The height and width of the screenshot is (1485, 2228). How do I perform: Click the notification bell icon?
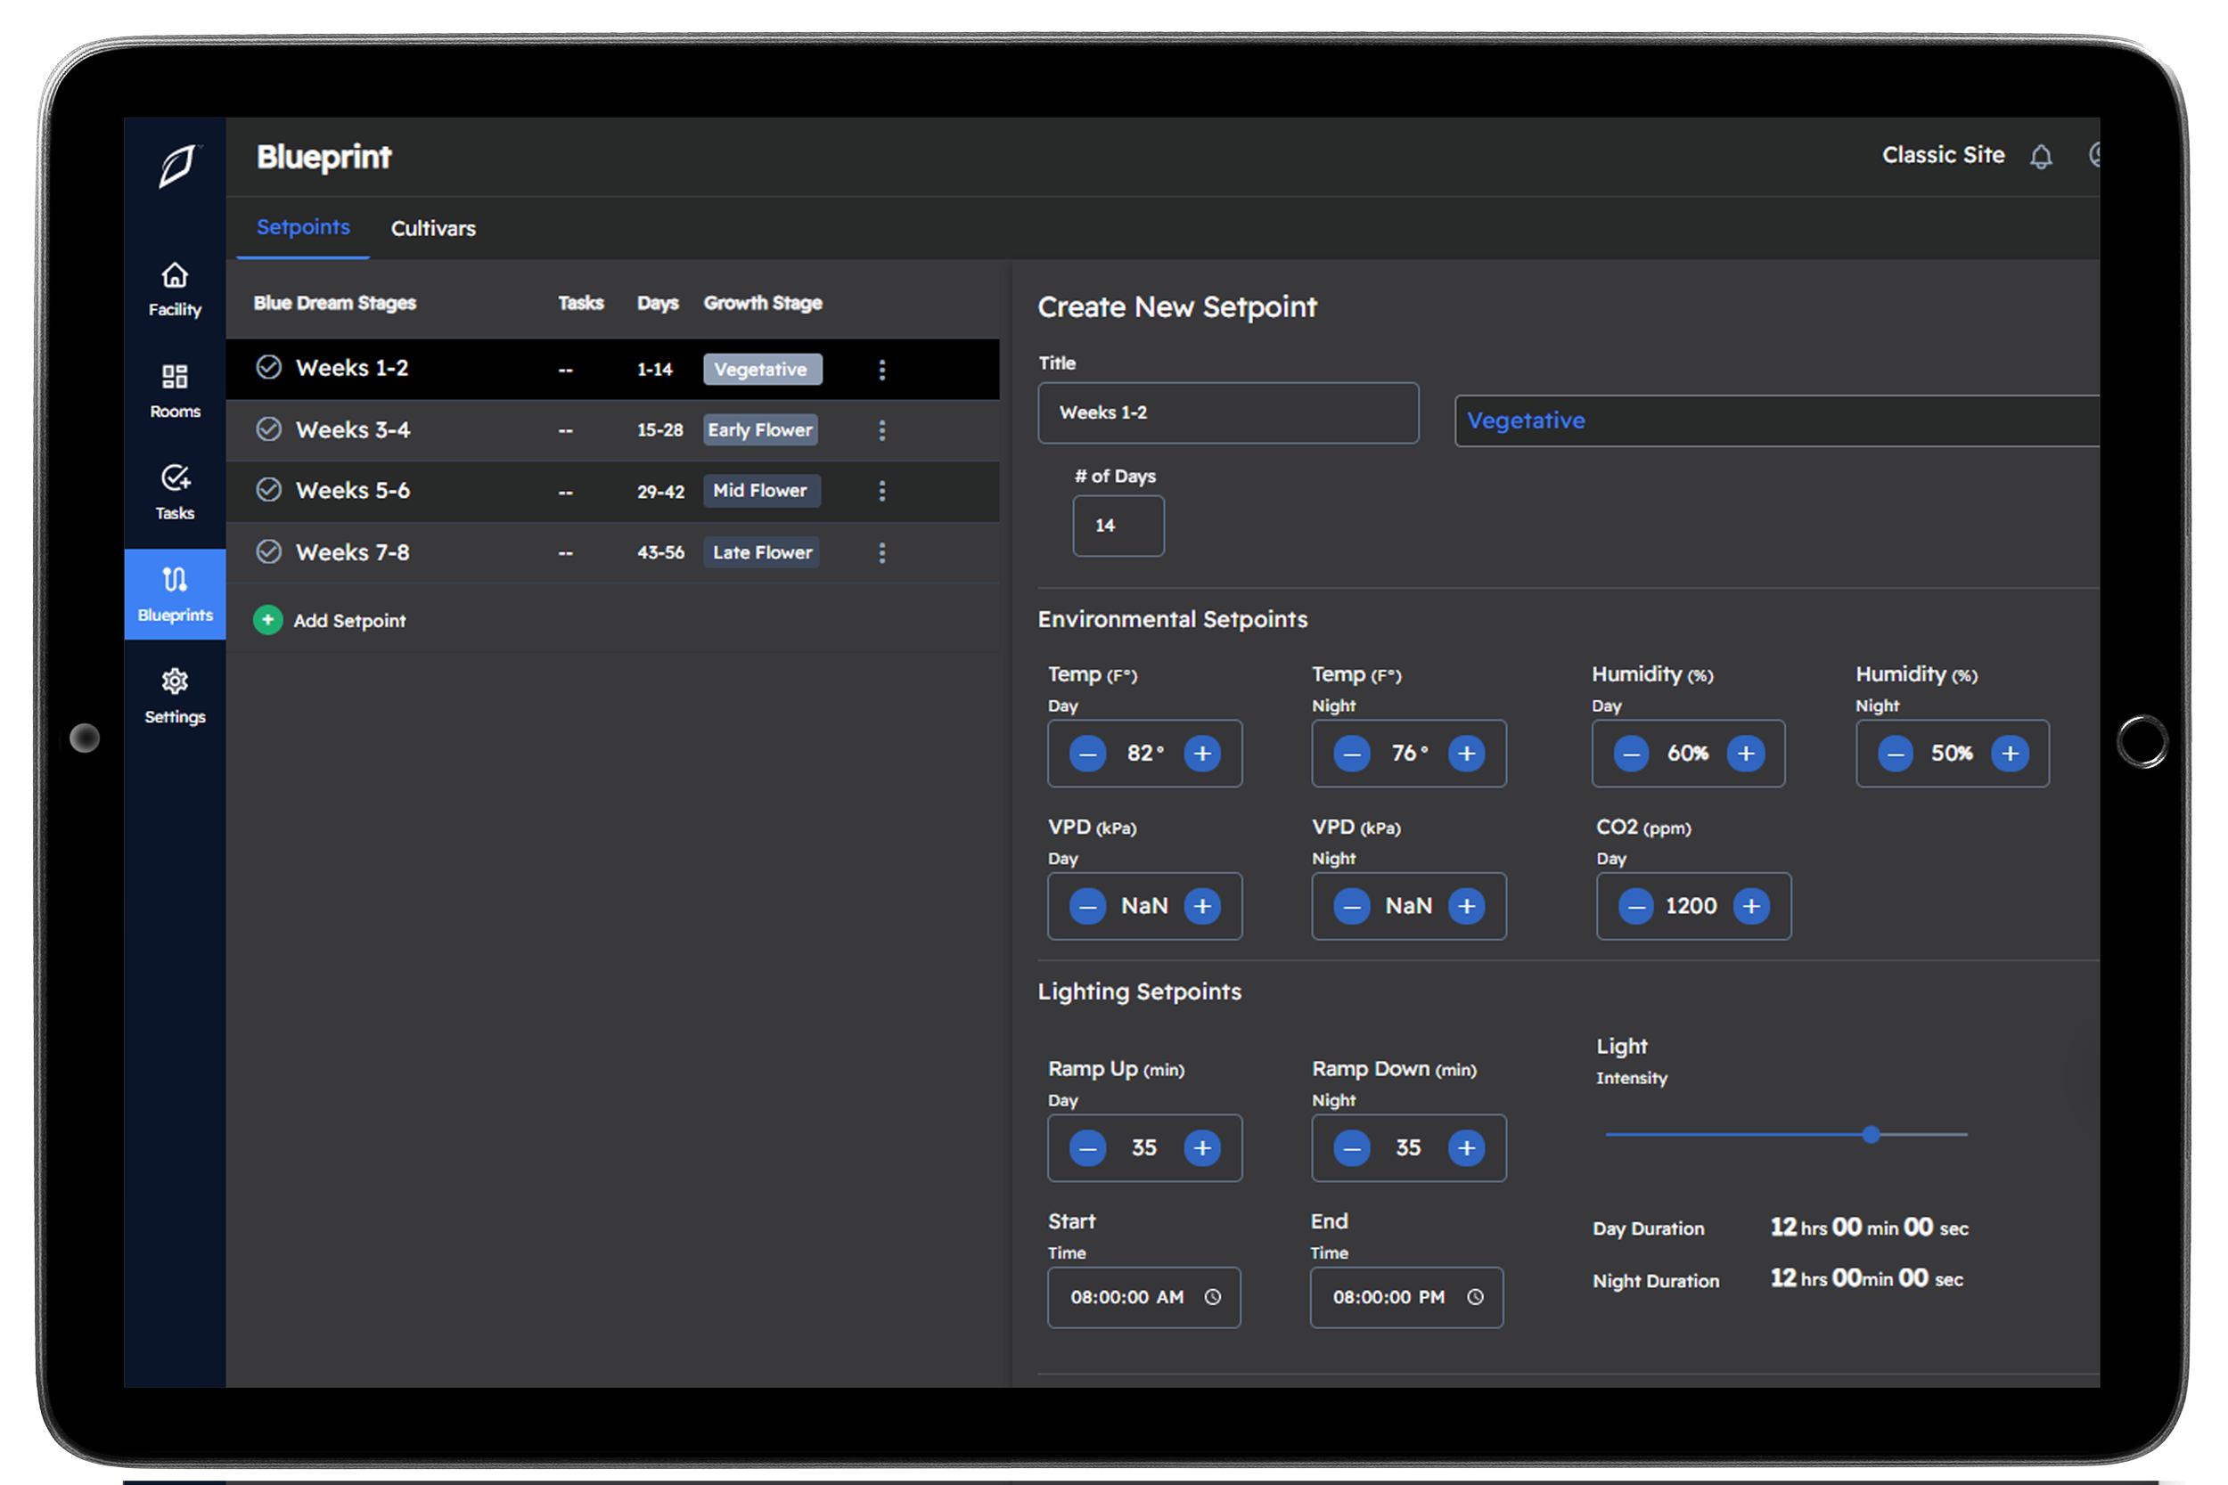(x=2041, y=156)
